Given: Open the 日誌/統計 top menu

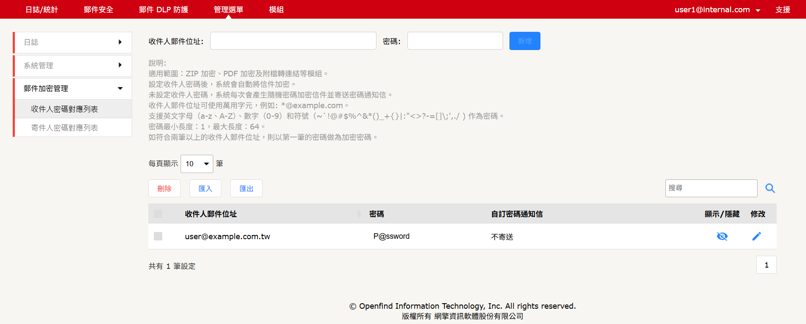Looking at the screenshot, I should pos(42,9).
